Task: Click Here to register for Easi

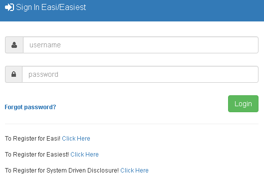Action: coord(76,139)
